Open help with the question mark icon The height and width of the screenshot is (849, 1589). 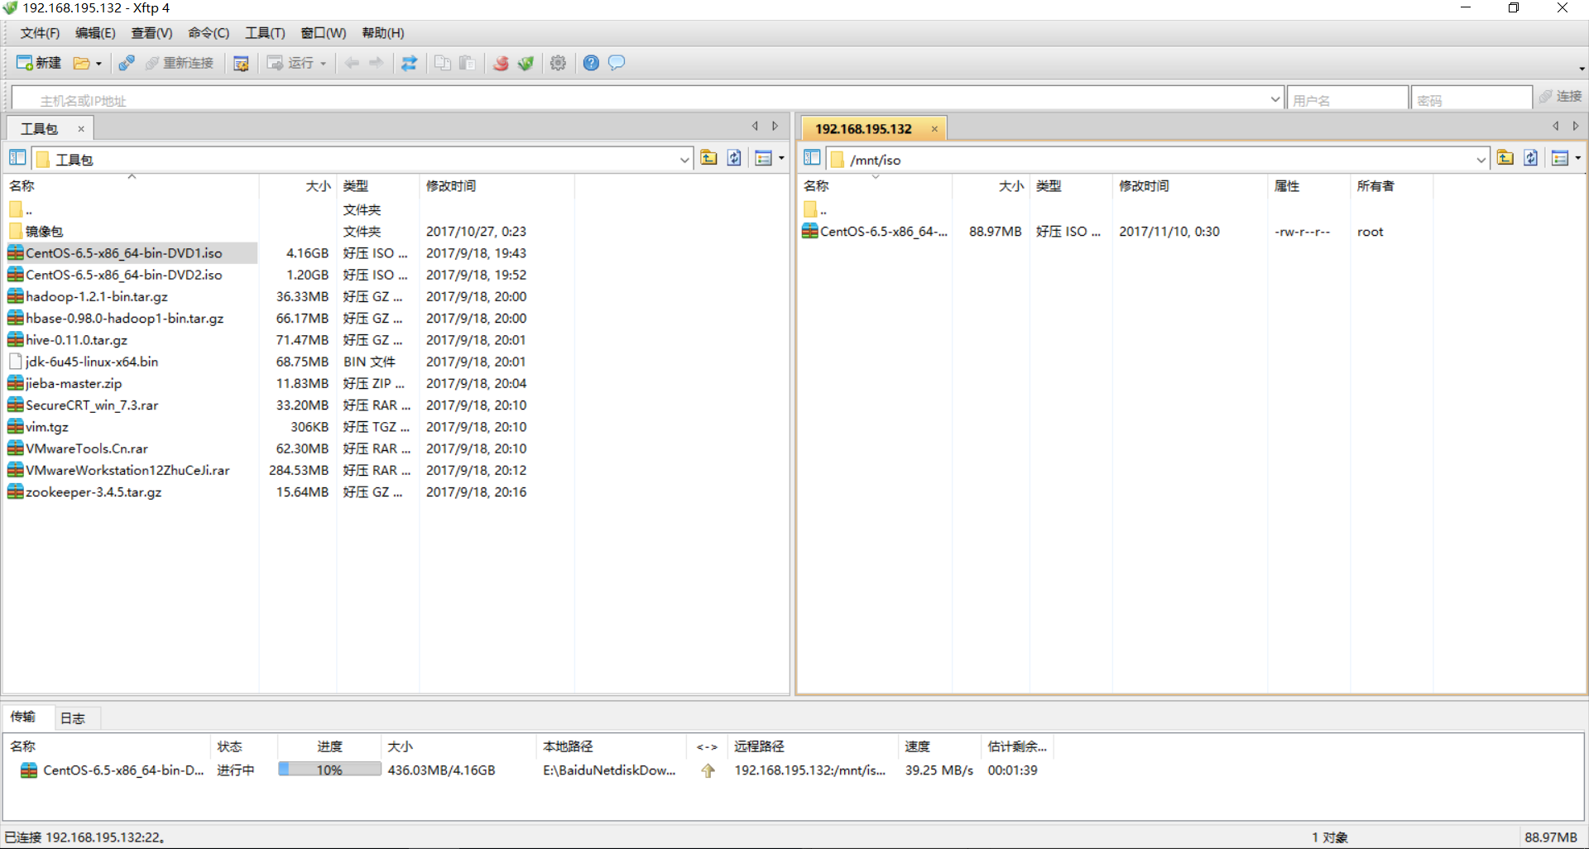point(590,63)
